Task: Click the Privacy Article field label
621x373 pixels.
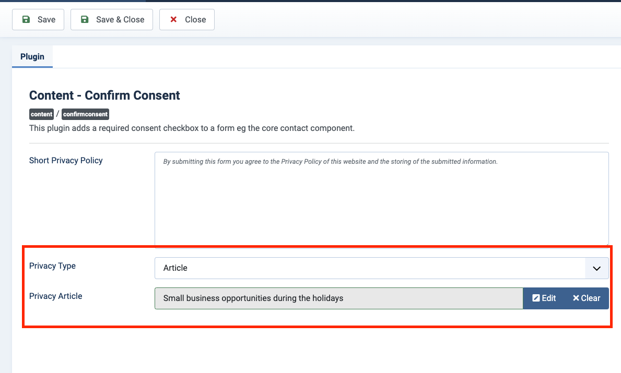Action: point(56,296)
